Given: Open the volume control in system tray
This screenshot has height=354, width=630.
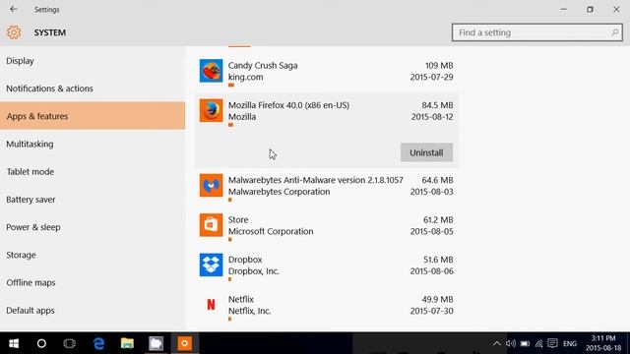Looking at the screenshot, I should tap(511, 343).
